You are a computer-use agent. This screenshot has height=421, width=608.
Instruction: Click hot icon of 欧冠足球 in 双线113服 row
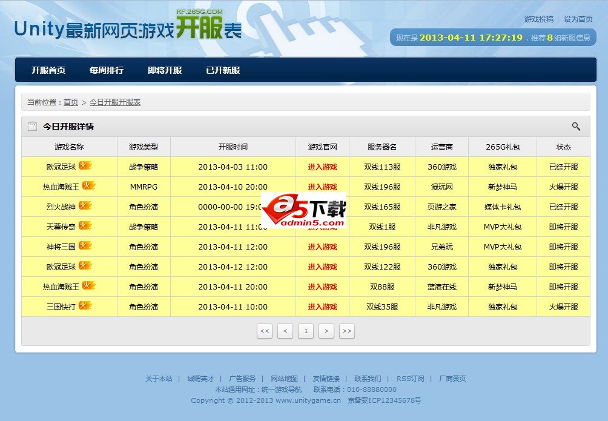click(x=85, y=166)
